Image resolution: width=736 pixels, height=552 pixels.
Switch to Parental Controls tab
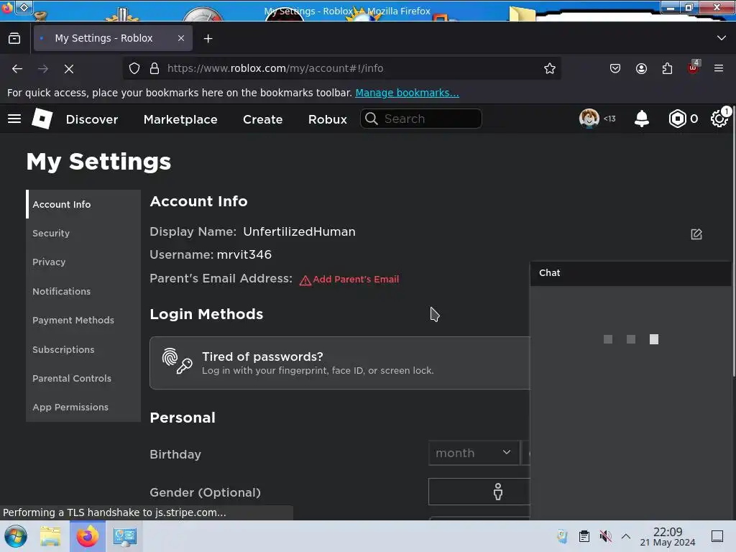pos(83,378)
